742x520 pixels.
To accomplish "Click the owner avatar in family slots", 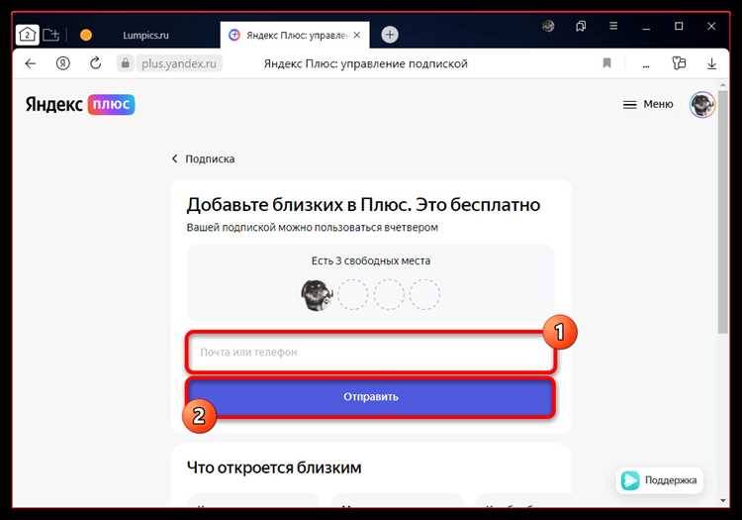I will pos(317,294).
